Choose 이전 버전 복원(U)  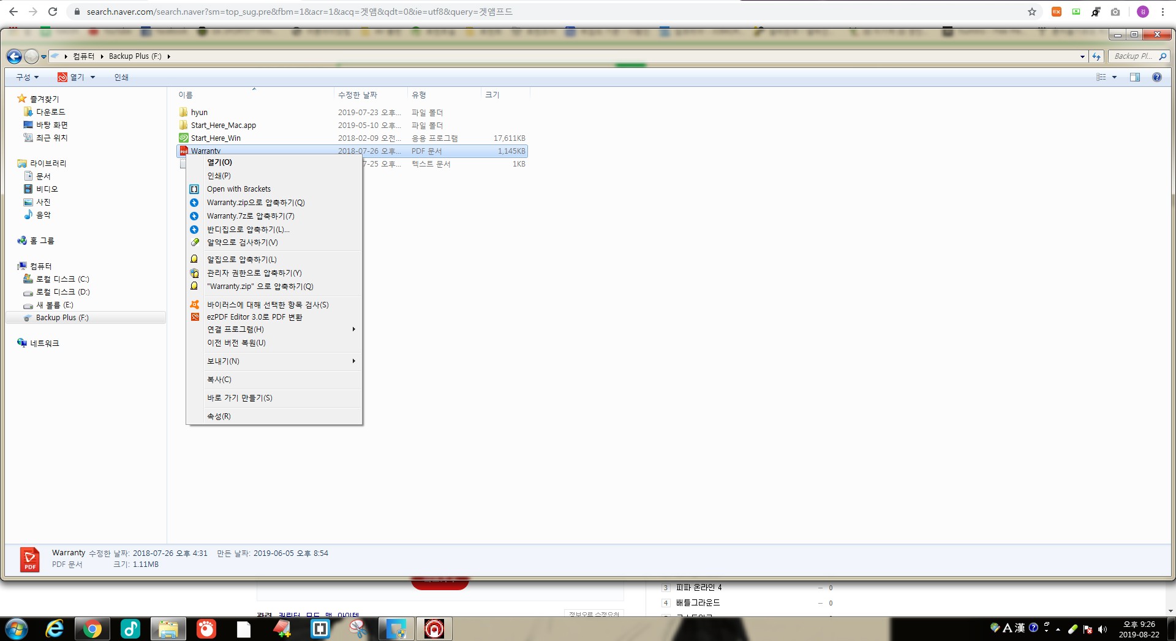(x=274, y=343)
